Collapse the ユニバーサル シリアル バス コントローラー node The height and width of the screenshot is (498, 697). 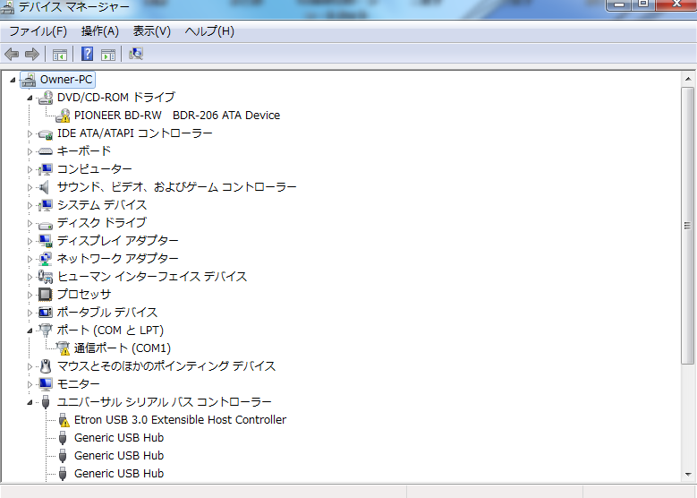(x=30, y=402)
